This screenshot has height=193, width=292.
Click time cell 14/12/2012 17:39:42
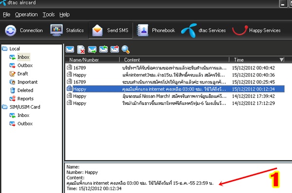click(254, 96)
